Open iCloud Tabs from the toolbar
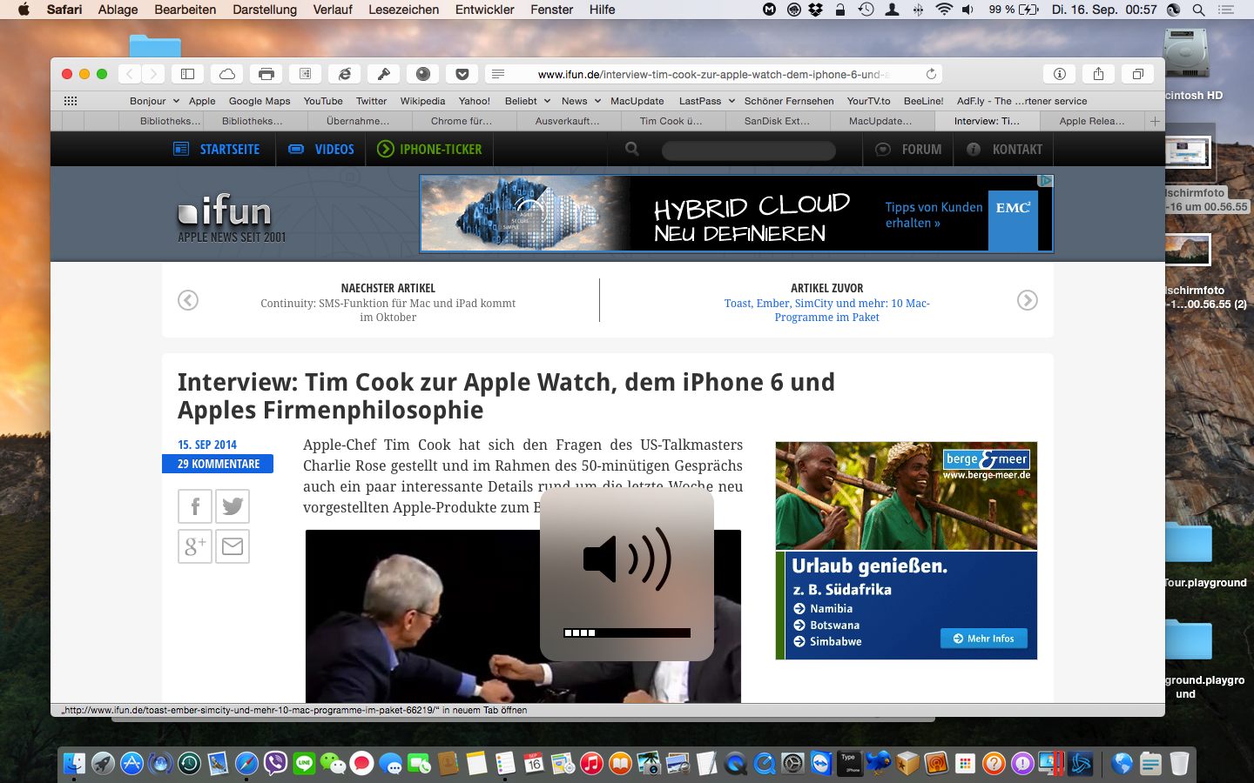This screenshot has height=783, width=1254. tap(227, 74)
